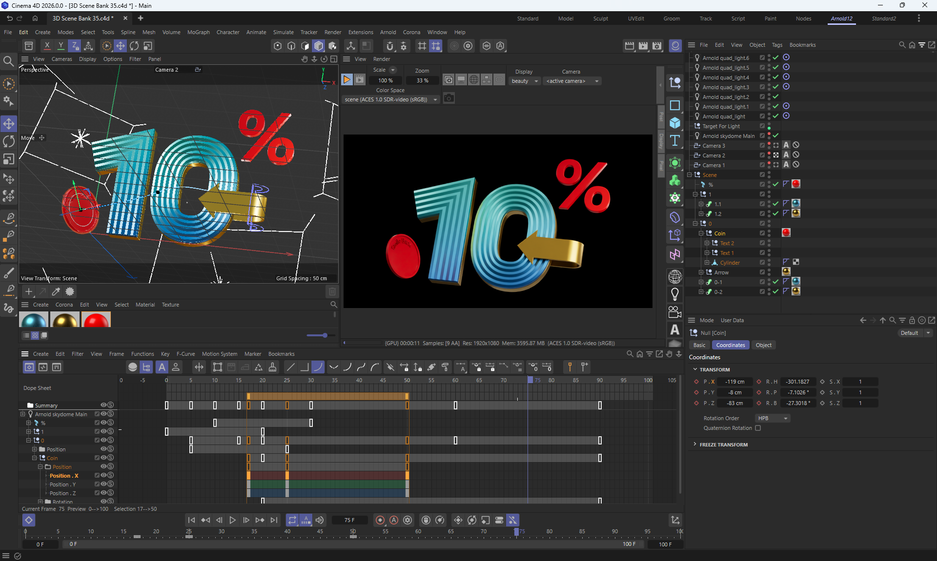The width and height of the screenshot is (937, 561).
Task: Click the P.X coordinate input field
Action: click(735, 382)
